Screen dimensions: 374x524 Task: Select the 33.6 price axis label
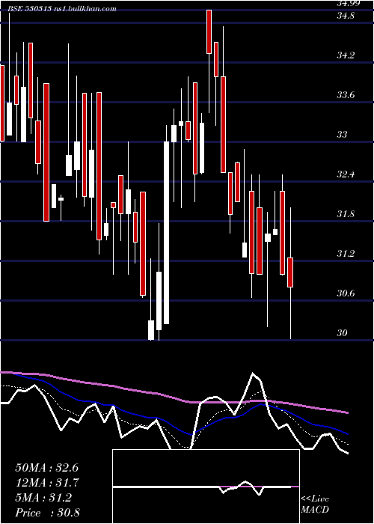pyautogui.click(x=346, y=95)
